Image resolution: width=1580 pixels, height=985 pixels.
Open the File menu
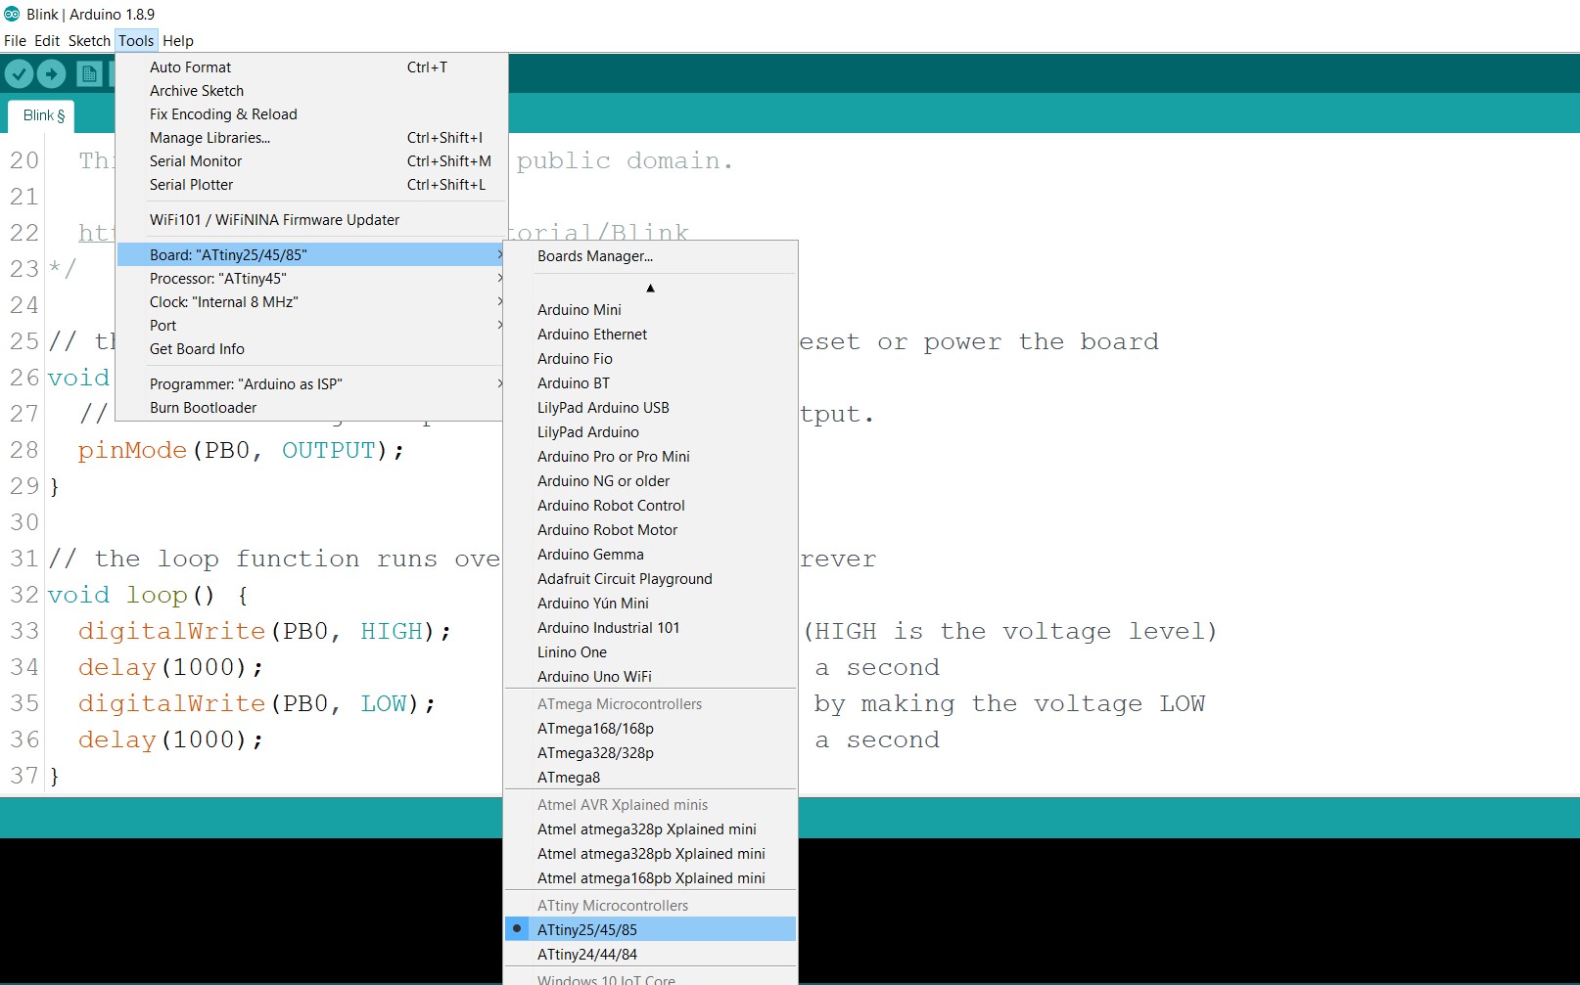[x=15, y=41]
